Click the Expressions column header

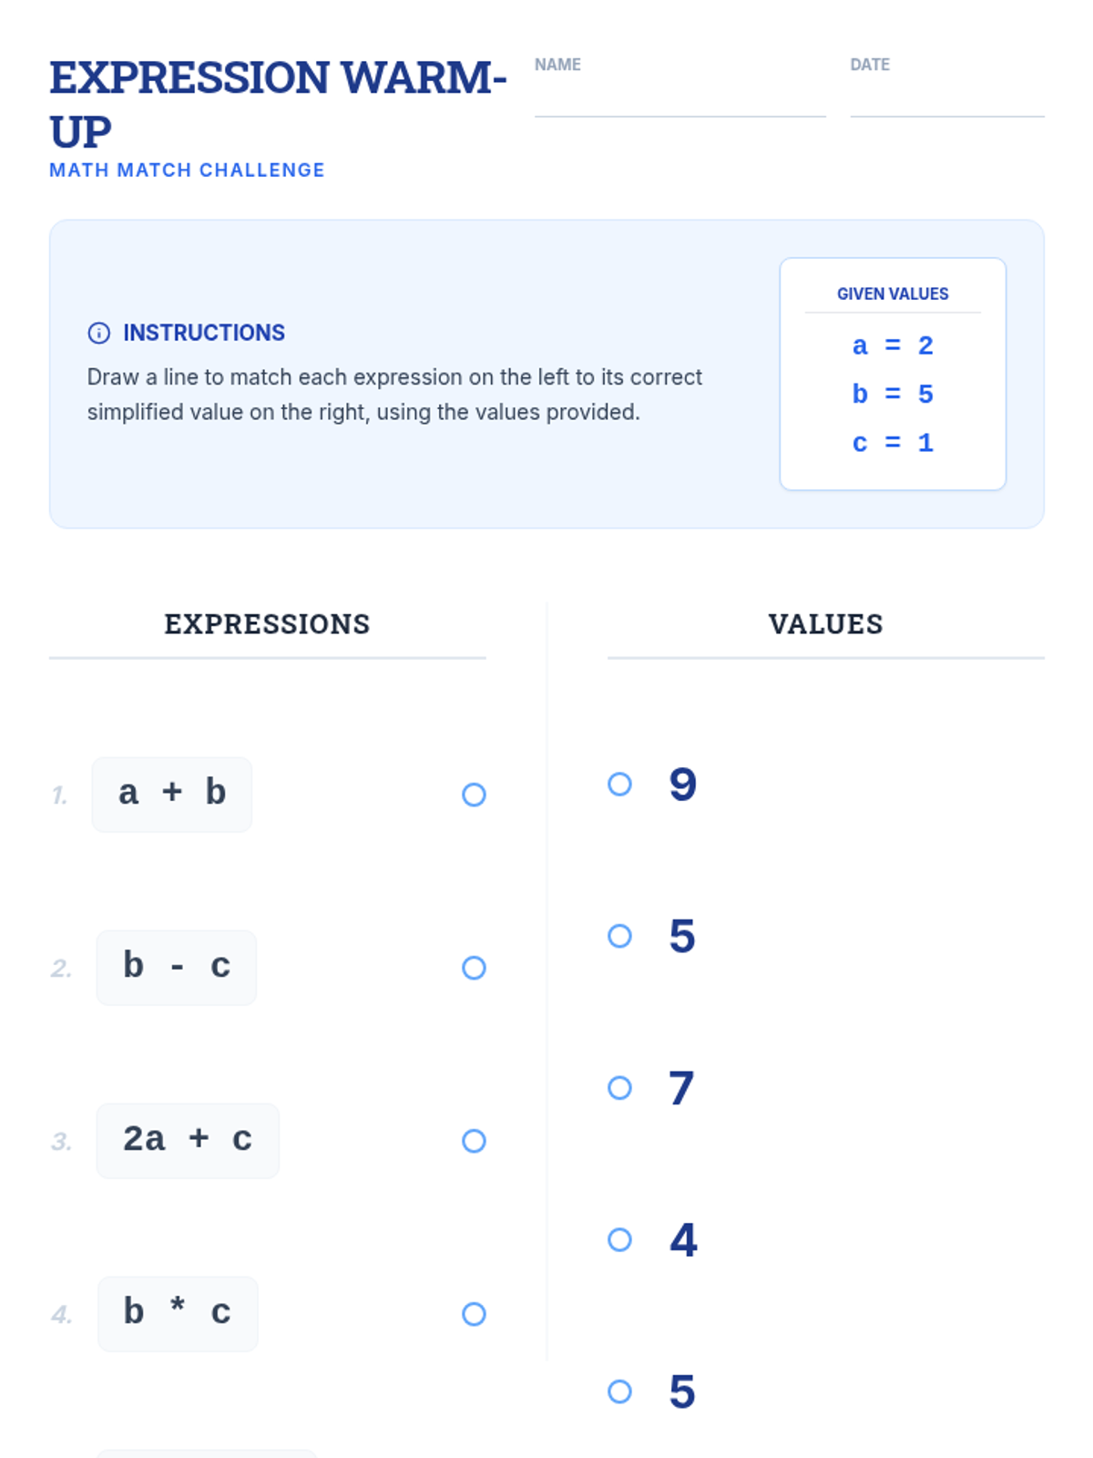click(x=267, y=624)
